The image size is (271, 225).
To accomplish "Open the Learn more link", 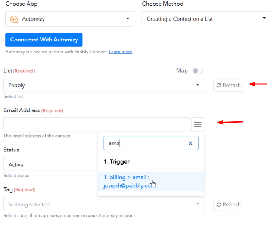I will tap(121, 52).
